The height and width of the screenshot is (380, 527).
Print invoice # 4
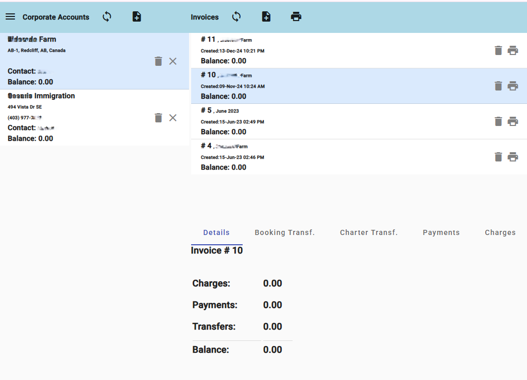[x=513, y=157]
